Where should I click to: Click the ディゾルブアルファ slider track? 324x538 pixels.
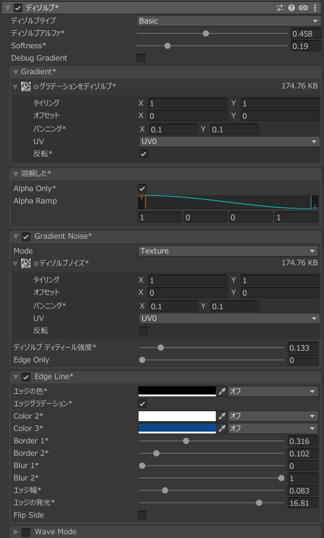click(x=211, y=33)
